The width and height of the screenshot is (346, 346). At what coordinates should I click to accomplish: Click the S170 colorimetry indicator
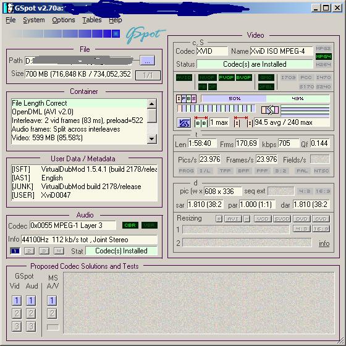pyautogui.click(x=306, y=86)
